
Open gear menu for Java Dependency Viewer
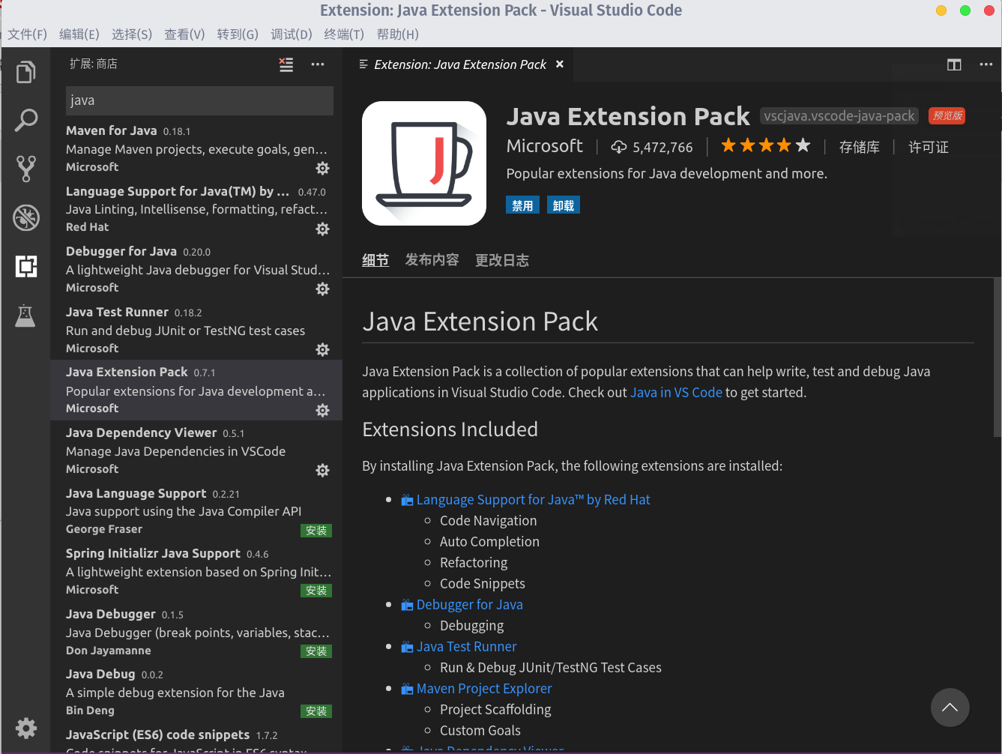(322, 470)
